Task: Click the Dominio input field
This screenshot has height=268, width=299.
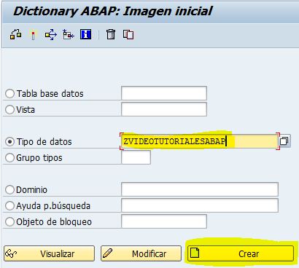Action: pyautogui.click(x=200, y=189)
